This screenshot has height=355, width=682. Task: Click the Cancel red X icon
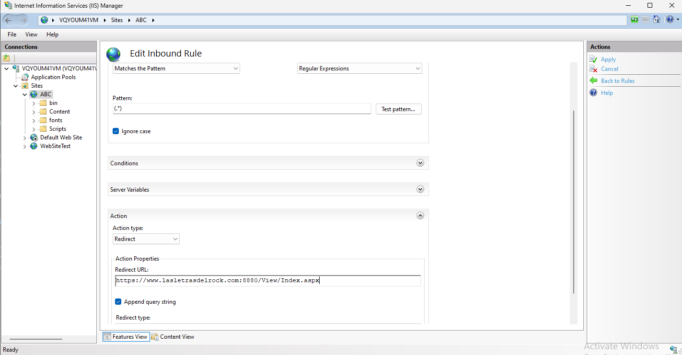593,69
